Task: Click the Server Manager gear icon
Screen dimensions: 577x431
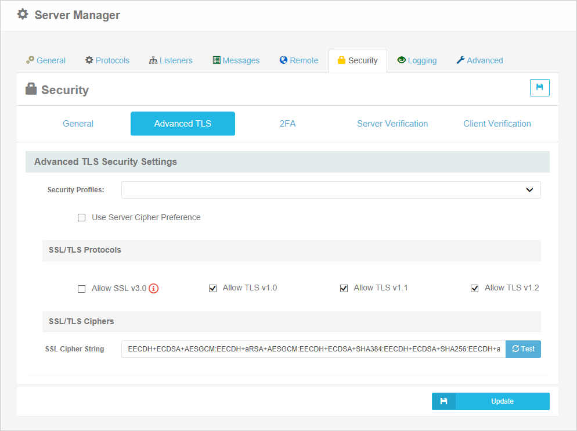Action: [23, 15]
